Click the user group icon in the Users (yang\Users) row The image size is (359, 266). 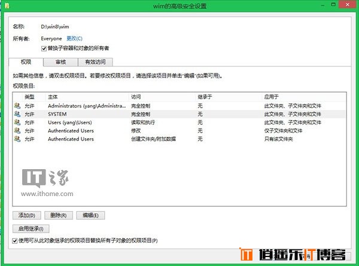[17, 122]
